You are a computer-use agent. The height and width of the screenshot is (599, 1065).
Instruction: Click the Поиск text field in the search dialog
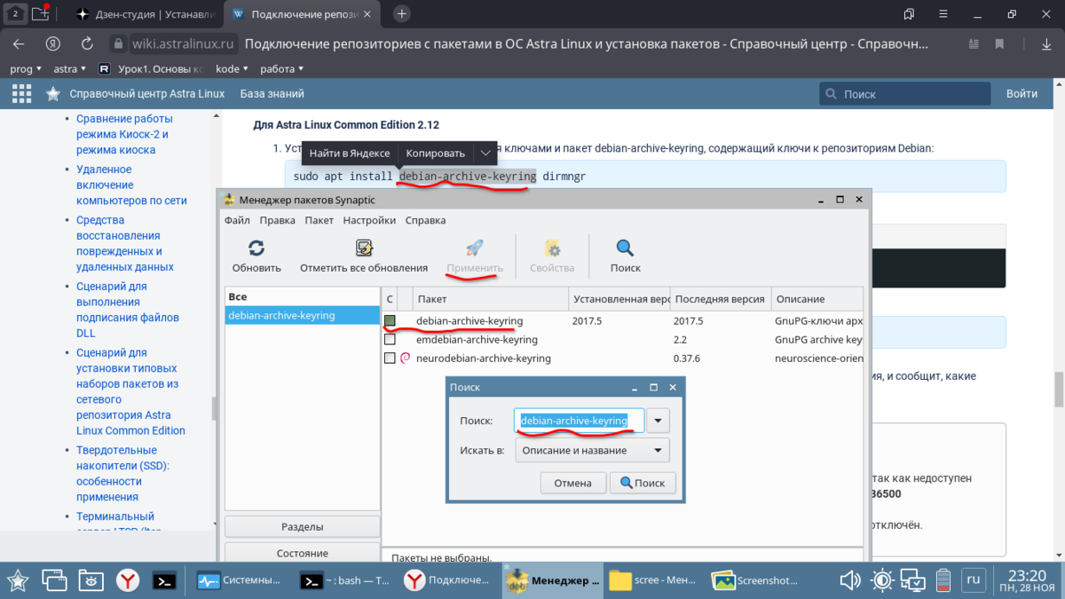pos(580,421)
